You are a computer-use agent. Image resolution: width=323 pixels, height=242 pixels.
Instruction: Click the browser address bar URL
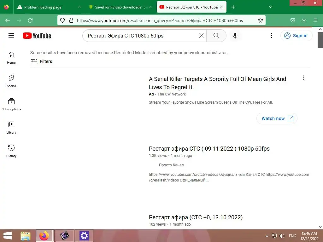[x=160, y=20]
